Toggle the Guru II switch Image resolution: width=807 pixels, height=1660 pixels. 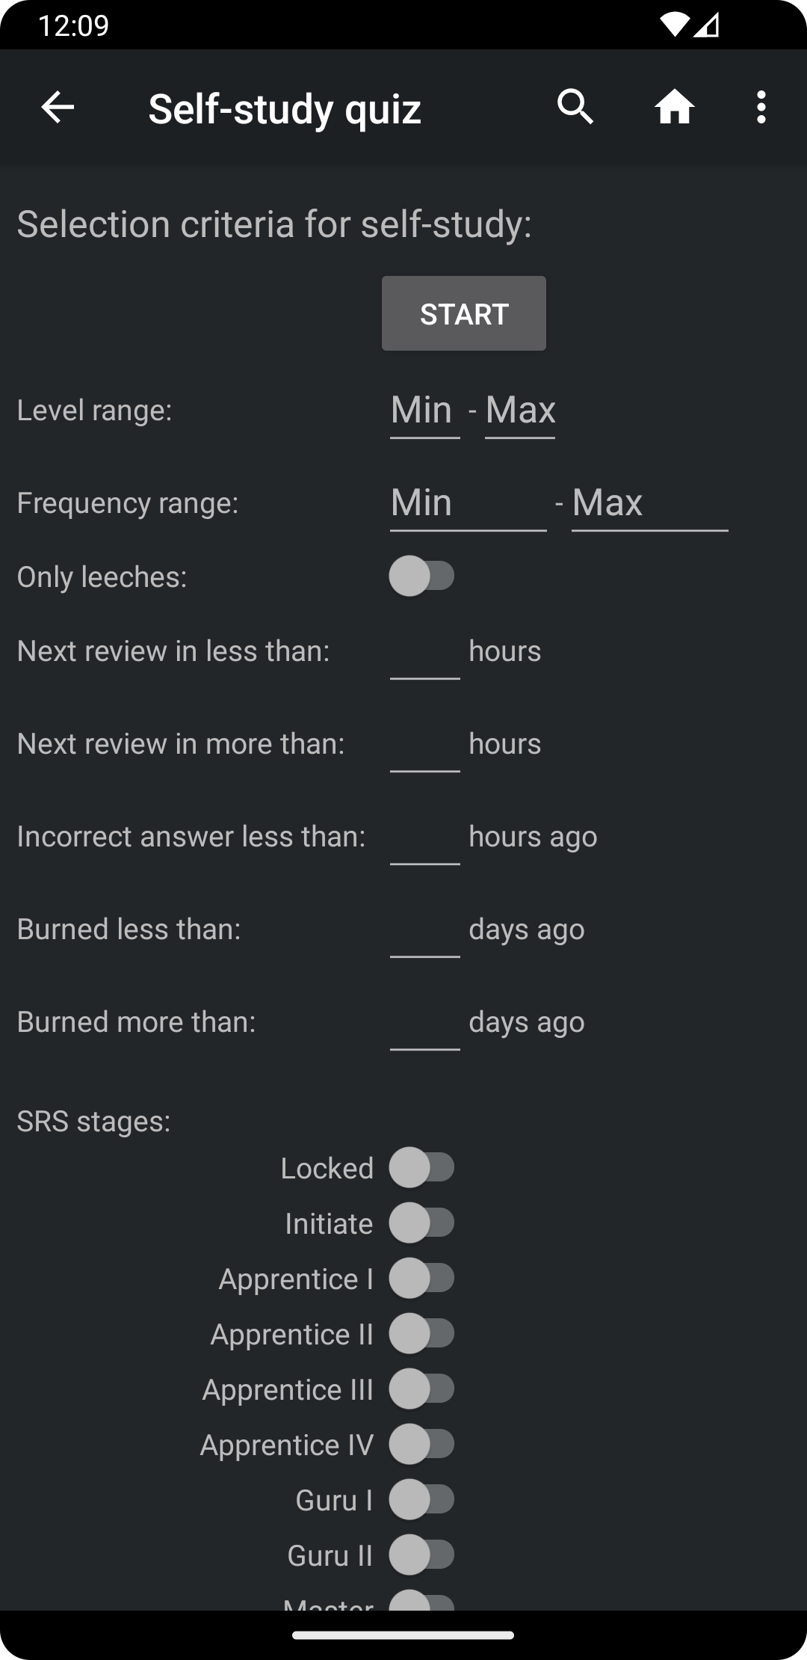point(422,1555)
